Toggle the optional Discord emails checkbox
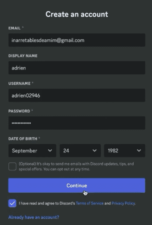The height and width of the screenshot is (225, 152). click(x=12, y=166)
